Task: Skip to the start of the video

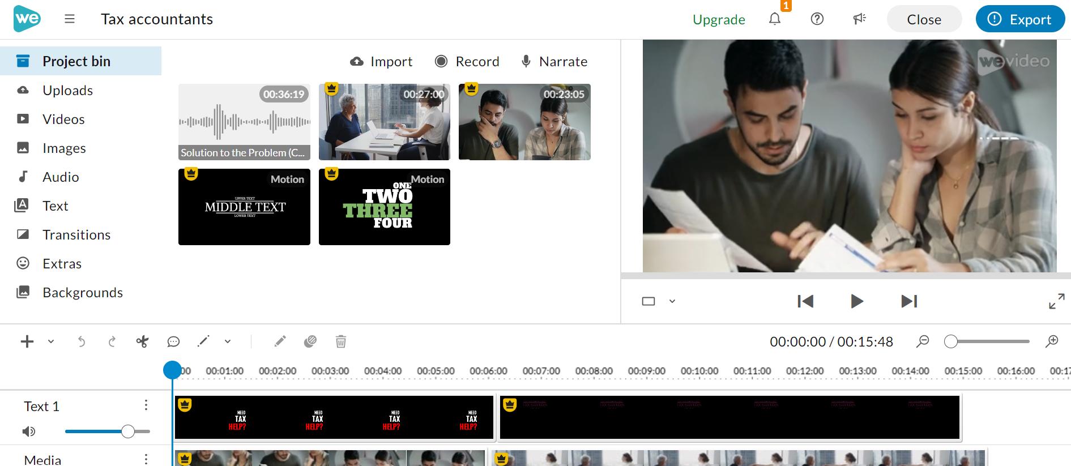Action: (805, 301)
